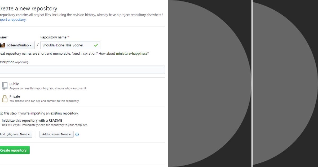This screenshot has height=167, width=318.
Task: Click the green Create repository button
Action: click(14, 150)
